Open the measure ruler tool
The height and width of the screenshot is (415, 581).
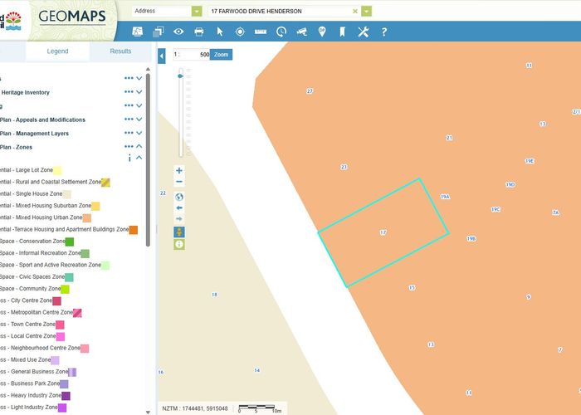click(x=261, y=32)
